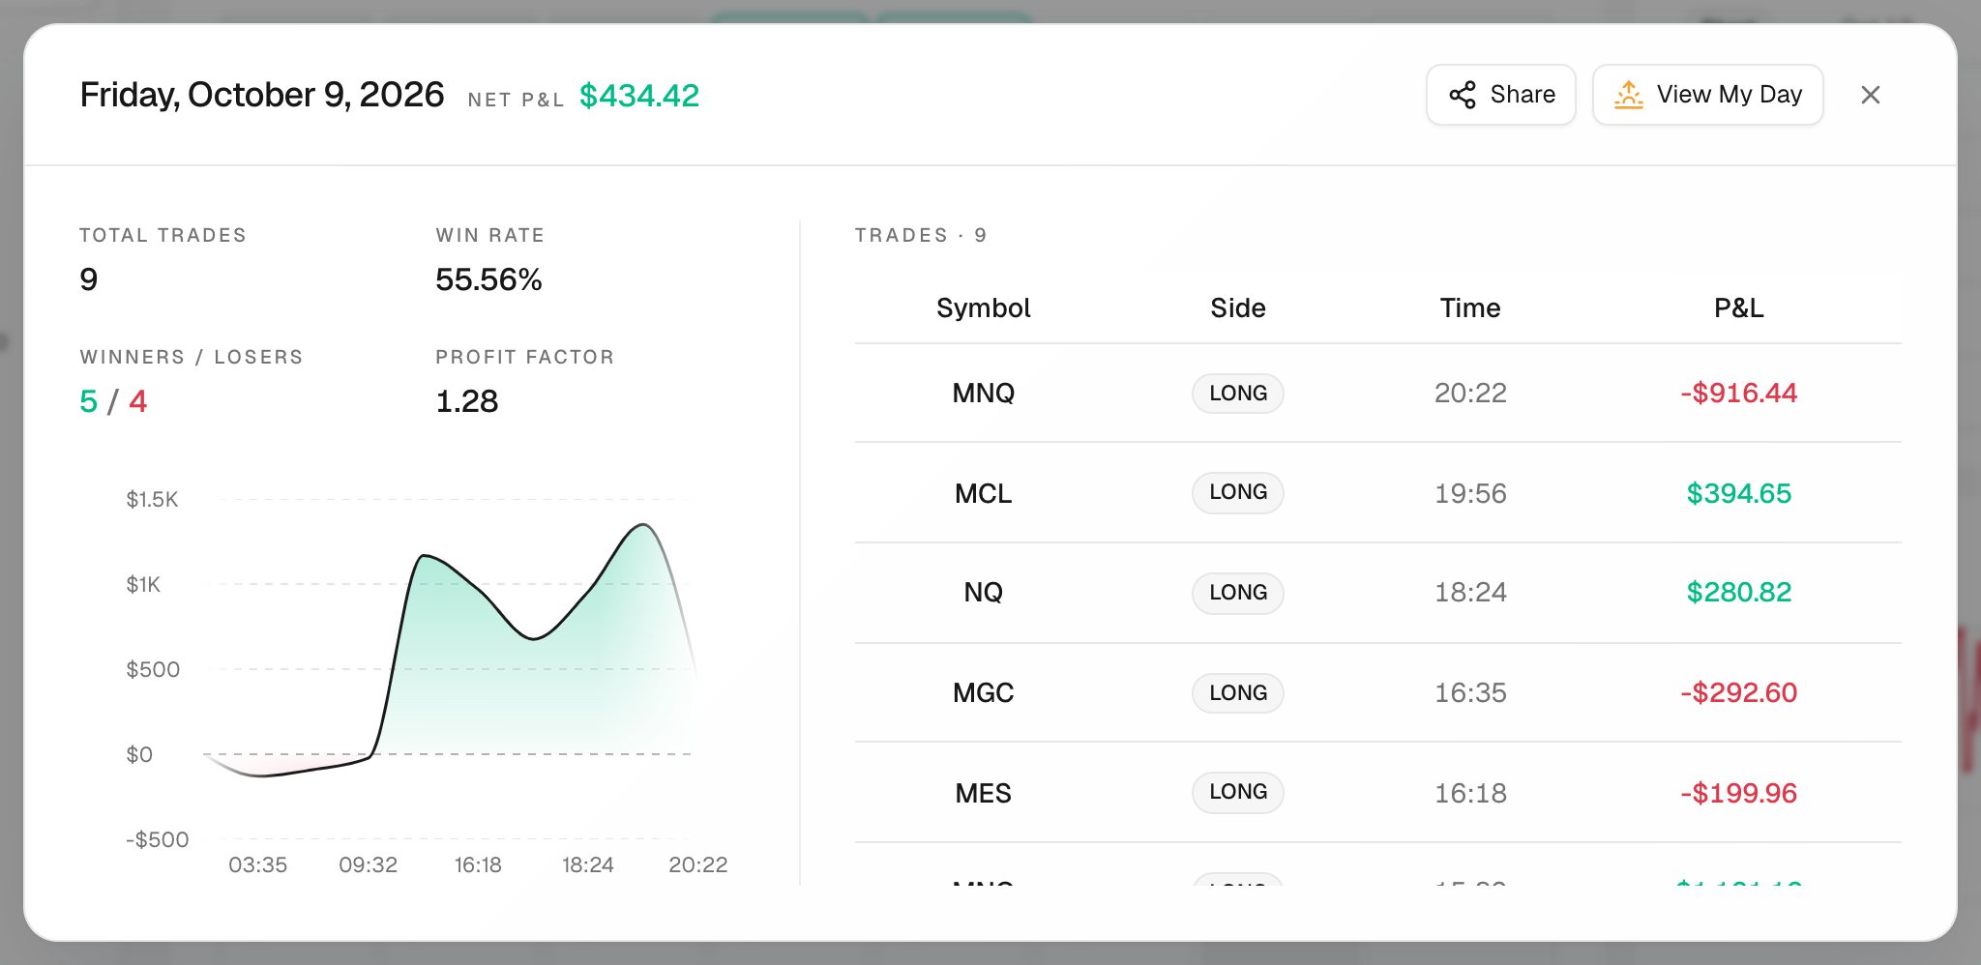This screenshot has height=965, width=1981.
Task: Click the $280.82 P&L value
Action: [x=1738, y=592]
